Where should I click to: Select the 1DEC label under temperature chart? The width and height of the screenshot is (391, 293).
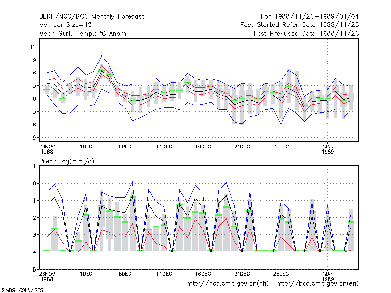point(86,146)
